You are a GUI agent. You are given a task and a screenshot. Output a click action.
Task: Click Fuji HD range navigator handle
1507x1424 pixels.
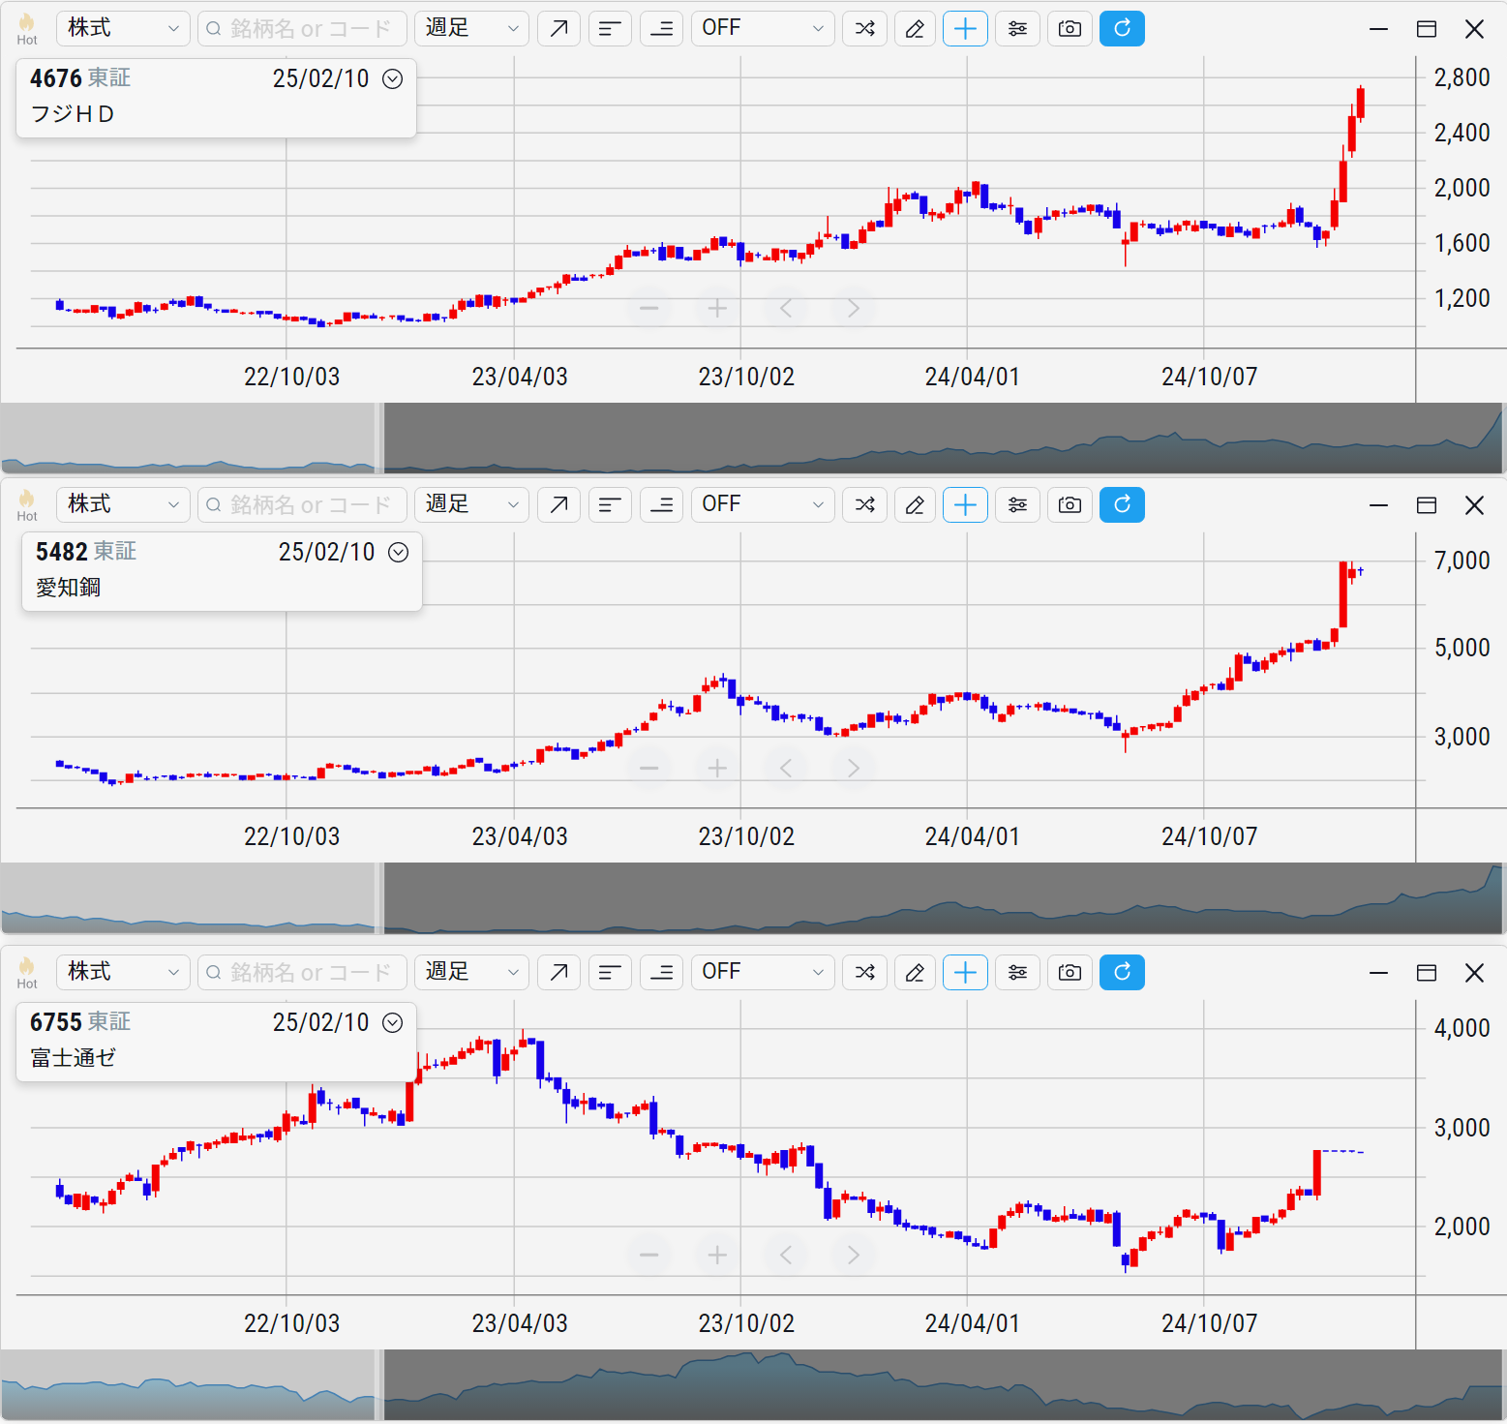click(379, 439)
